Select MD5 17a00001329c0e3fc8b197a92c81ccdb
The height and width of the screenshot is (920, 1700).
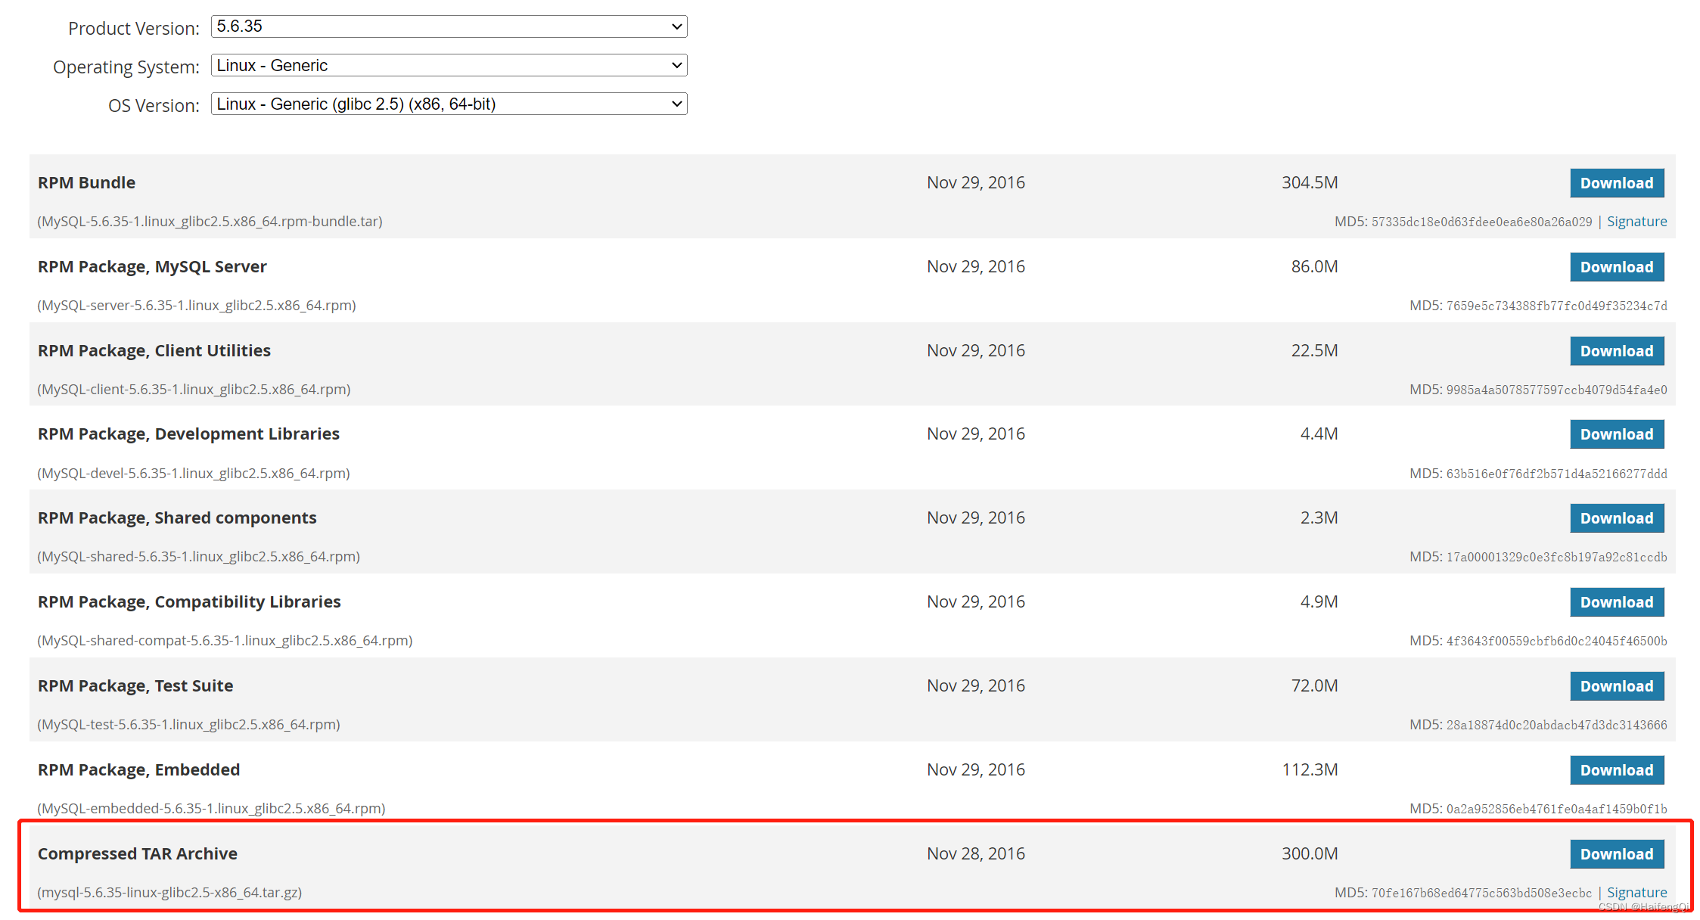1556,557
